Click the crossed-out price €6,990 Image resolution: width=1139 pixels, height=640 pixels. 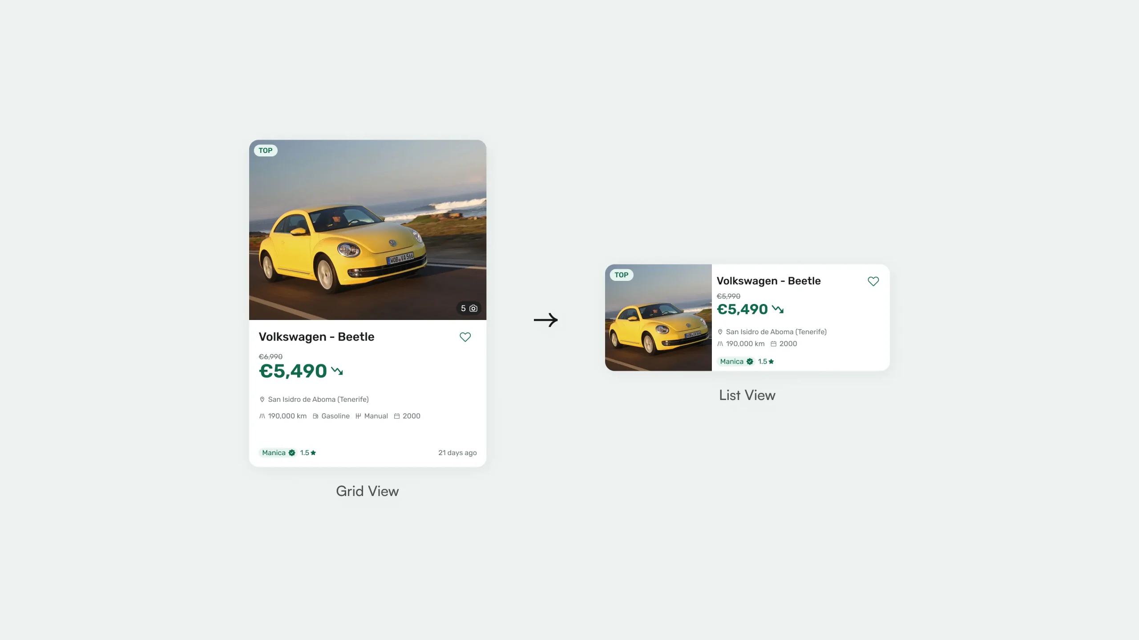tap(271, 357)
